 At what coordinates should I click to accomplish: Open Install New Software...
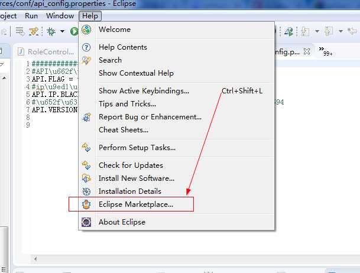[176, 178]
